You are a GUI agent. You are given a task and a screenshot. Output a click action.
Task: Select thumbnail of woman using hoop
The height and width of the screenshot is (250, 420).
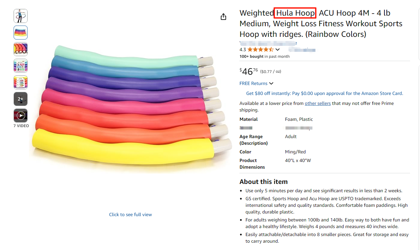[21, 16]
